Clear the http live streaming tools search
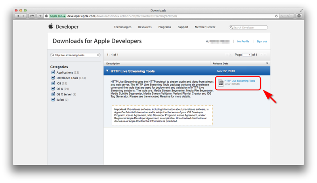The width and height of the screenshot is (317, 183). 98,55
